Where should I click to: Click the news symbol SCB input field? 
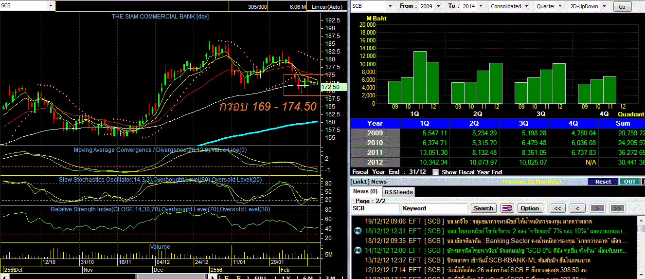[x=375, y=208]
